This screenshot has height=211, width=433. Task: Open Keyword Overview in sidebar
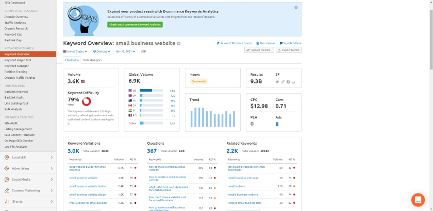point(28,54)
